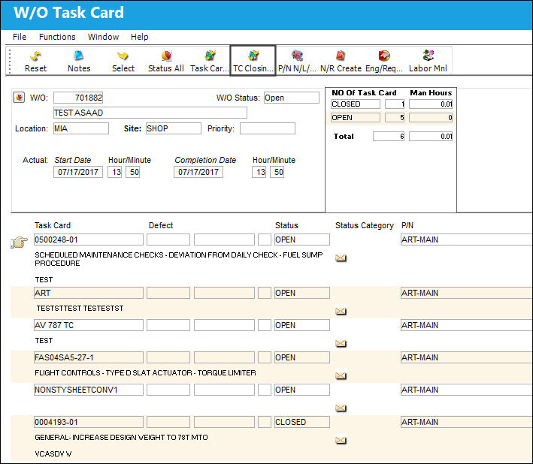
Task: Select task card ART field
Action: click(x=89, y=293)
